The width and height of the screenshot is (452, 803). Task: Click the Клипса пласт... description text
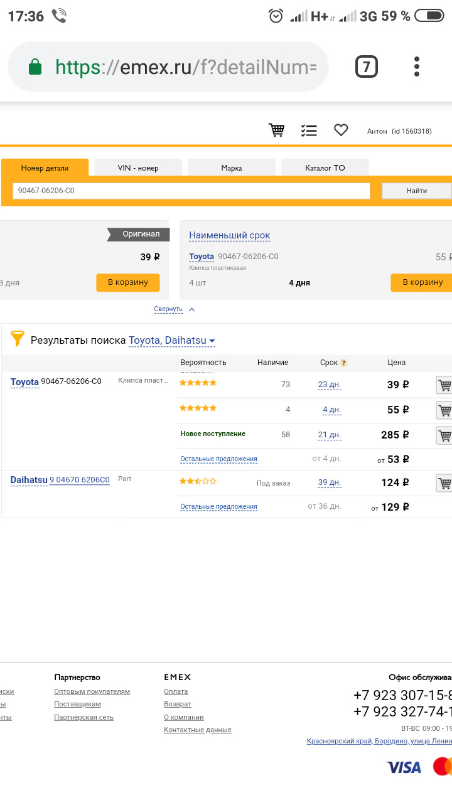143,380
